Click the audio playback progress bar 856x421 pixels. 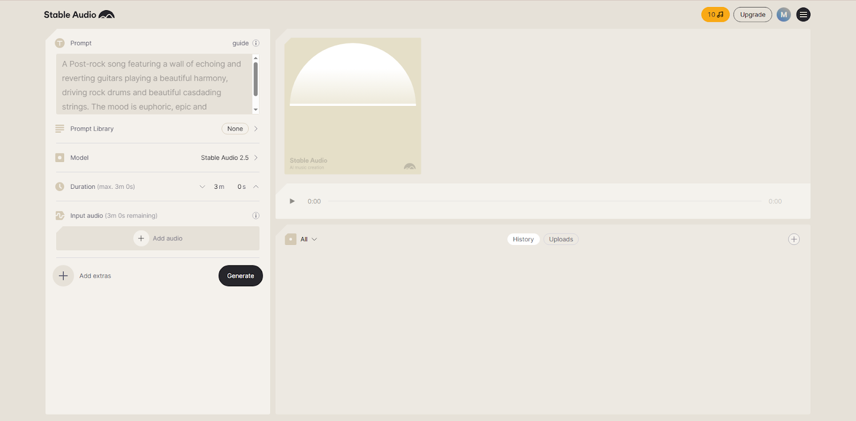[x=545, y=201]
